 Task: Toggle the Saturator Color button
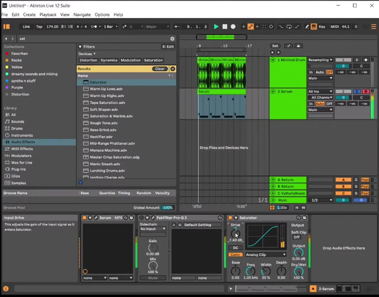[235, 255]
